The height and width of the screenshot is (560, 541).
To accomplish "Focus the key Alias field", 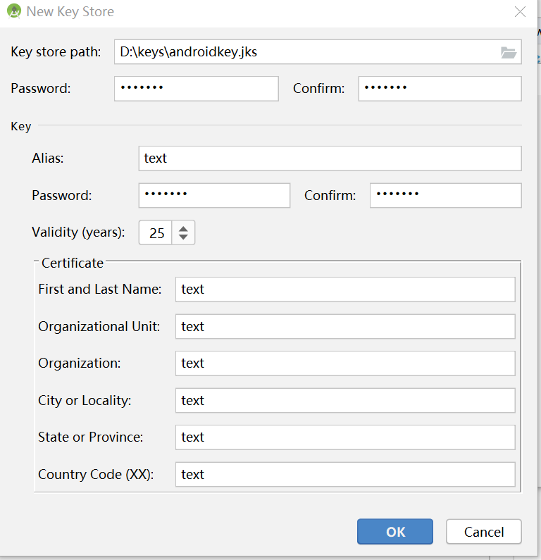I will pos(330,158).
